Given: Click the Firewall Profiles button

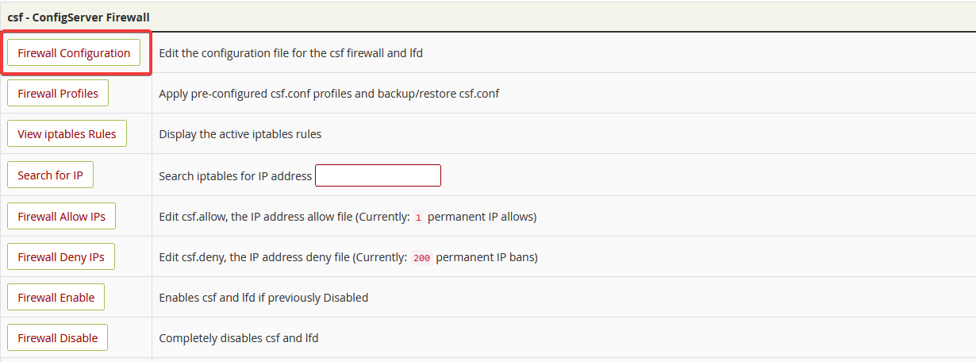Looking at the screenshot, I should pyautogui.click(x=58, y=94).
